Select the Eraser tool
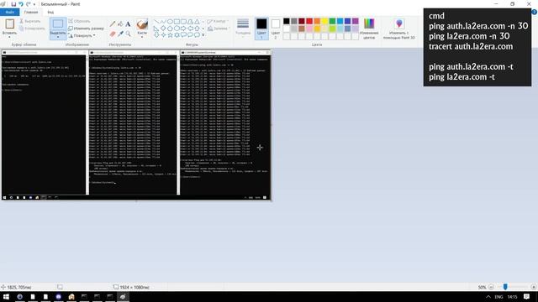538x302 pixels. pyautogui.click(x=113, y=34)
